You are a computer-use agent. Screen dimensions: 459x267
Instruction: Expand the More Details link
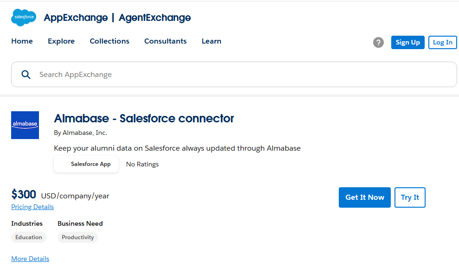(30, 259)
